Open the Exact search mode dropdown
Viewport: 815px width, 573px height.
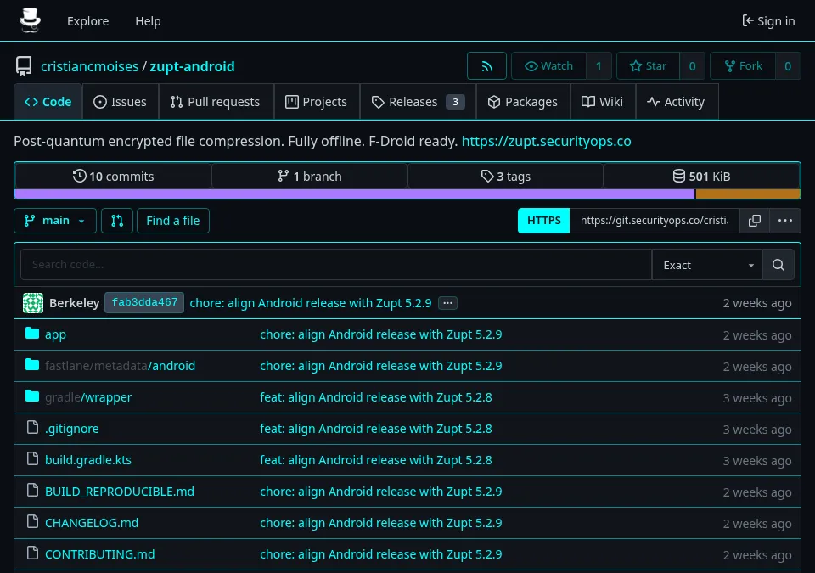click(x=707, y=265)
